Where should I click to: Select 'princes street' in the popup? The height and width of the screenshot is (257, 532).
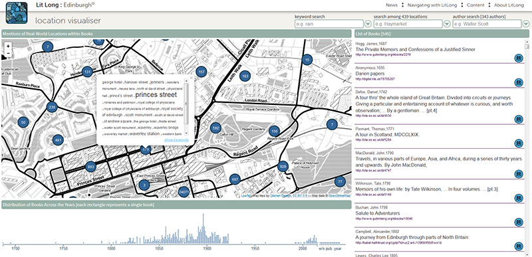coord(156,95)
